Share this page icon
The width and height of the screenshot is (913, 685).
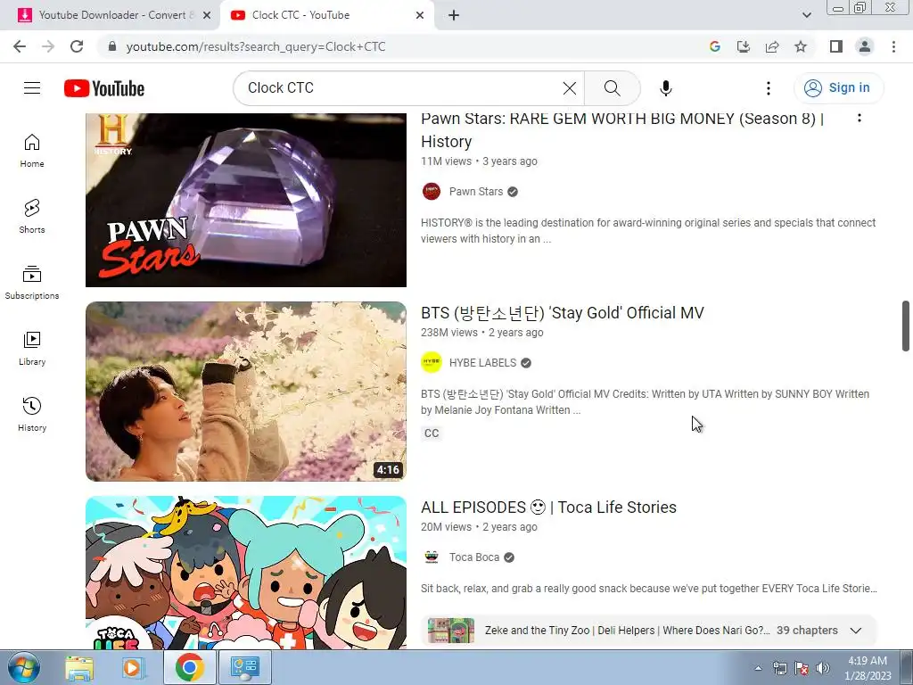(772, 46)
